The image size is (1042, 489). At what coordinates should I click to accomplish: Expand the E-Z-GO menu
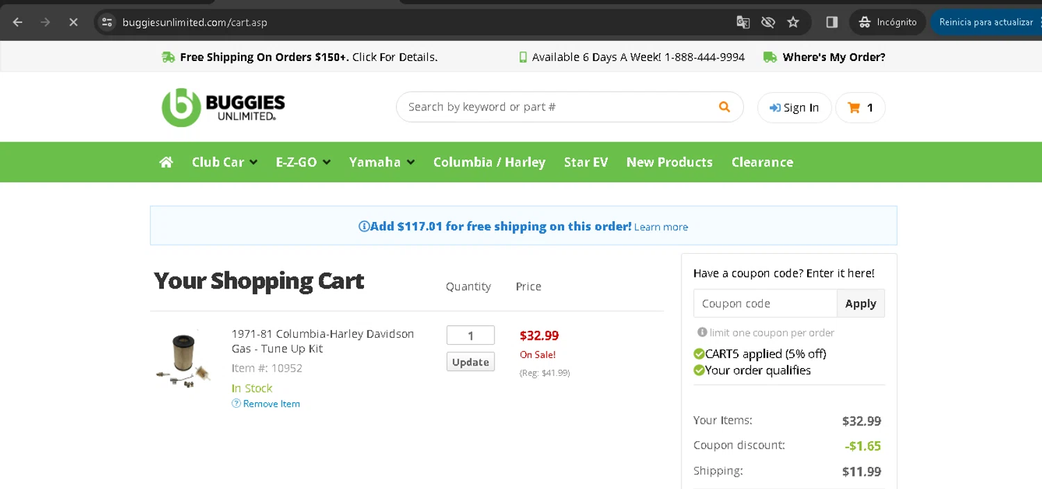303,162
